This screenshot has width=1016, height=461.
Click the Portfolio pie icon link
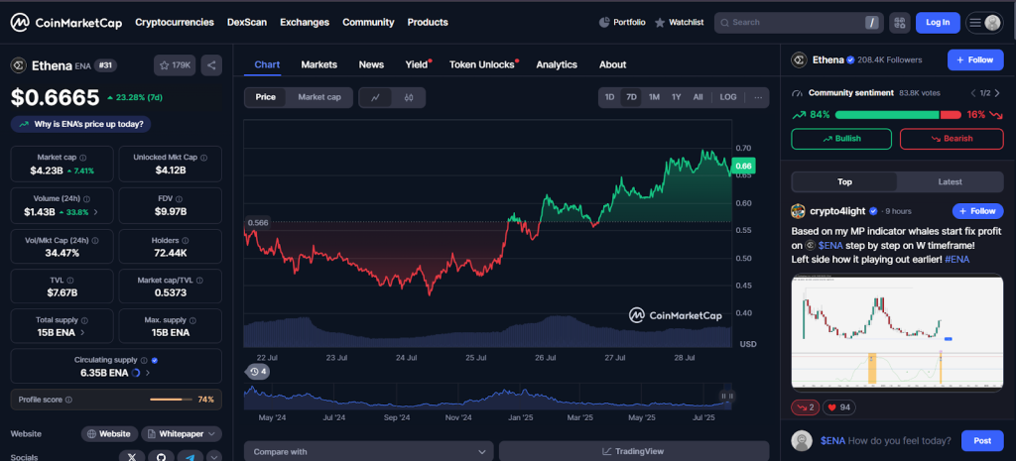621,22
